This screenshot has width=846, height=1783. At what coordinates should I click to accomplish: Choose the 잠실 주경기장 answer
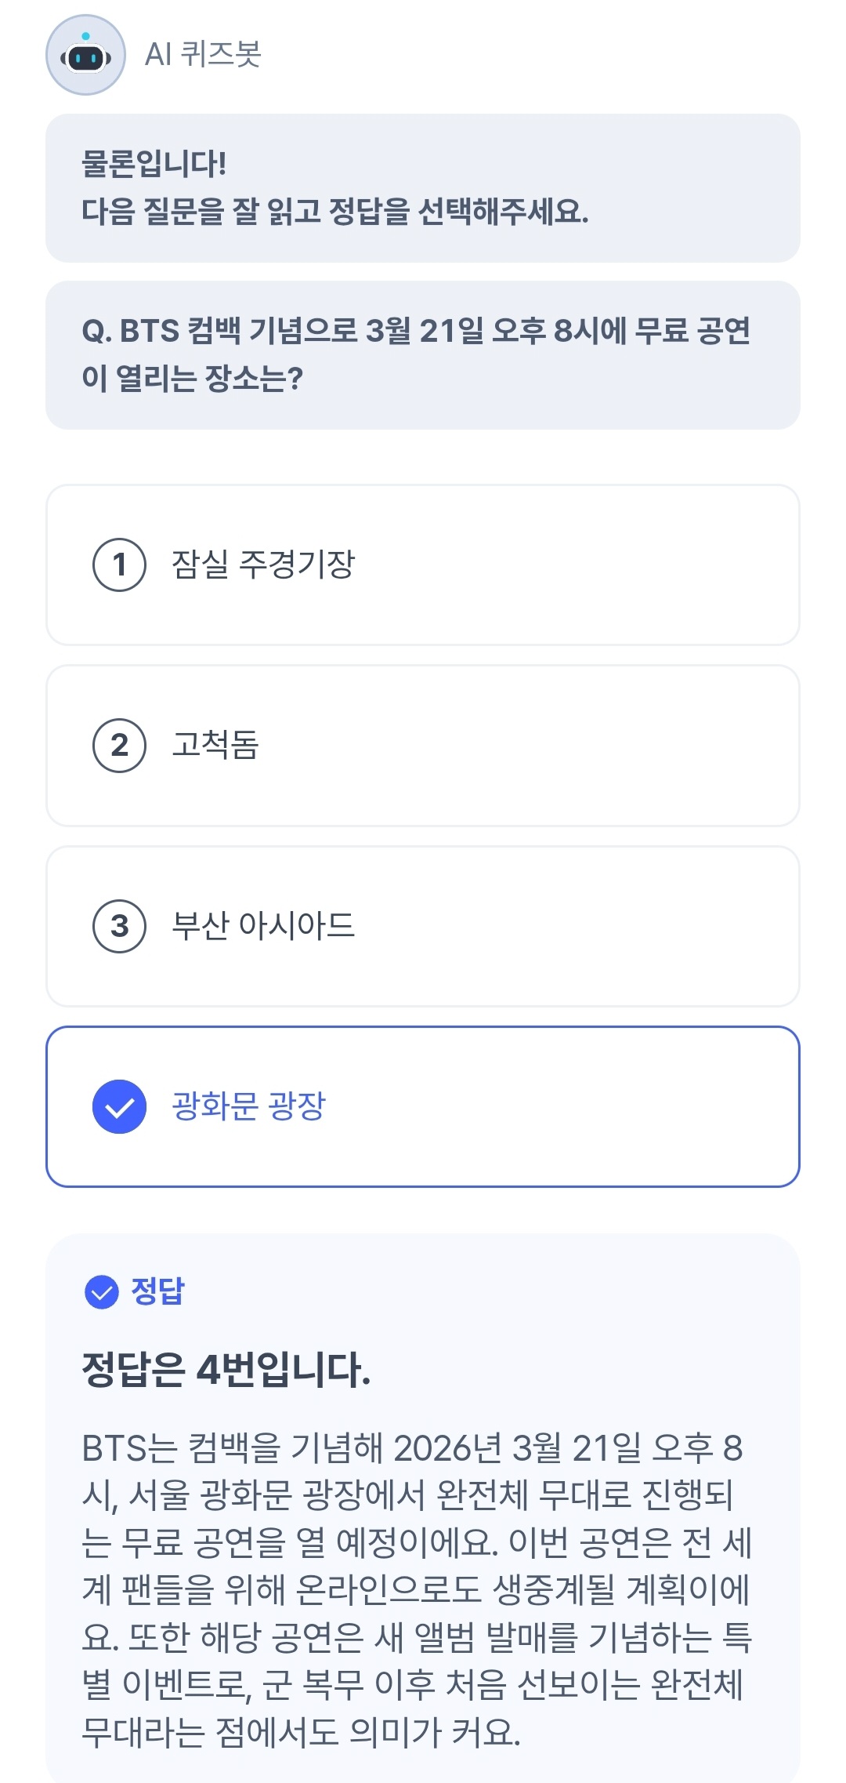coord(263,565)
